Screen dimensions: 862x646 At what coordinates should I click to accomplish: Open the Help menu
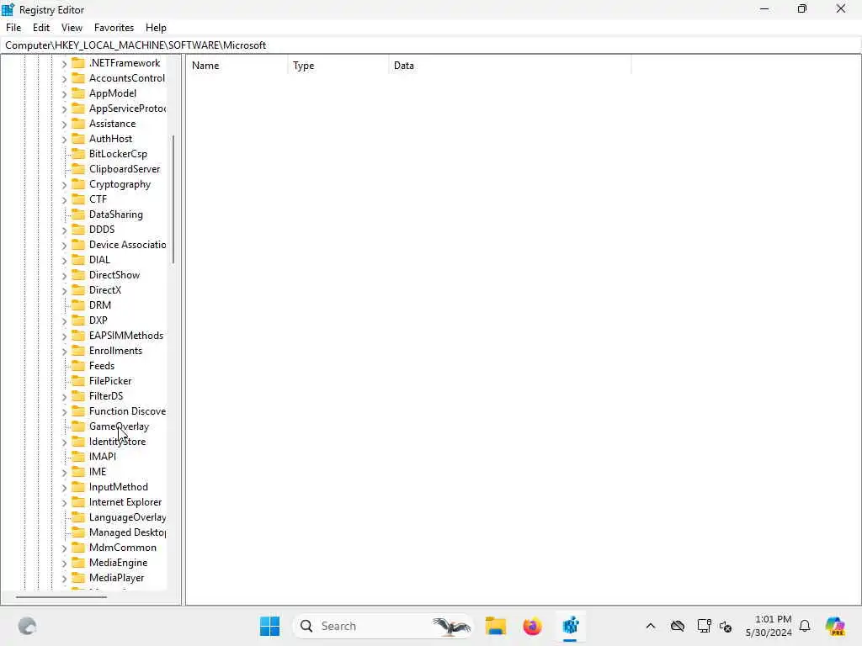point(156,28)
